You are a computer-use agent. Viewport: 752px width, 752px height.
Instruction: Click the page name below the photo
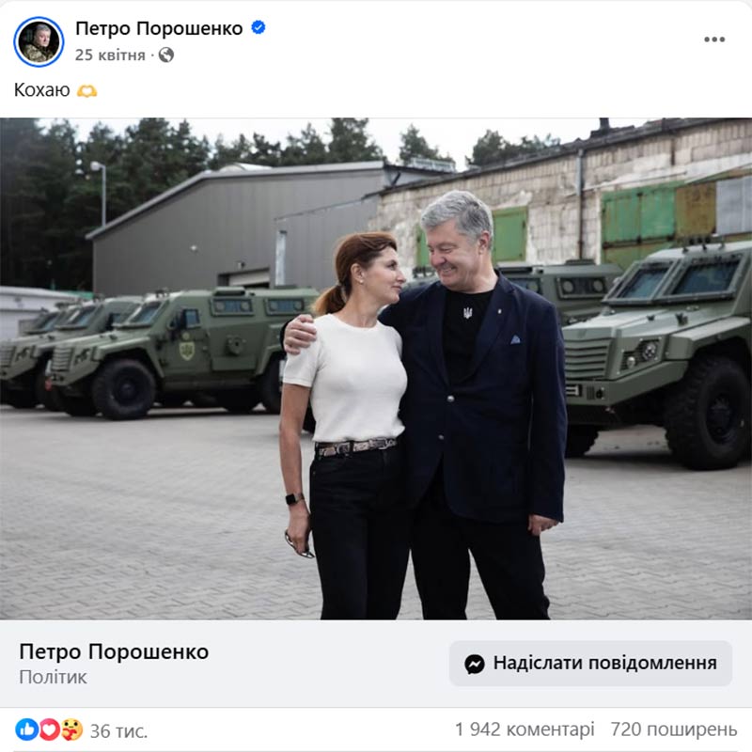(114, 651)
